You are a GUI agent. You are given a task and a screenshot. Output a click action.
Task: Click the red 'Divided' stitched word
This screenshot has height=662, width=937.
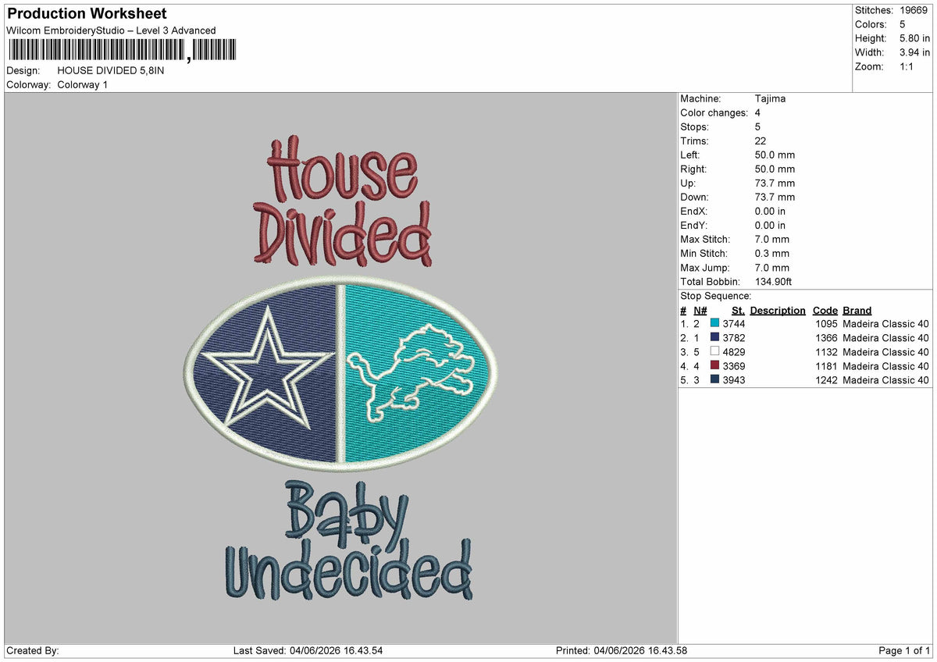343,233
